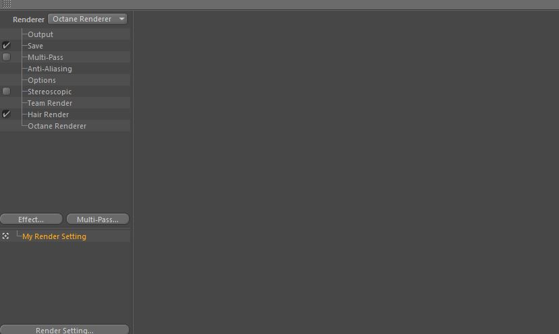Click the Multi-Pass... button

click(x=98, y=220)
